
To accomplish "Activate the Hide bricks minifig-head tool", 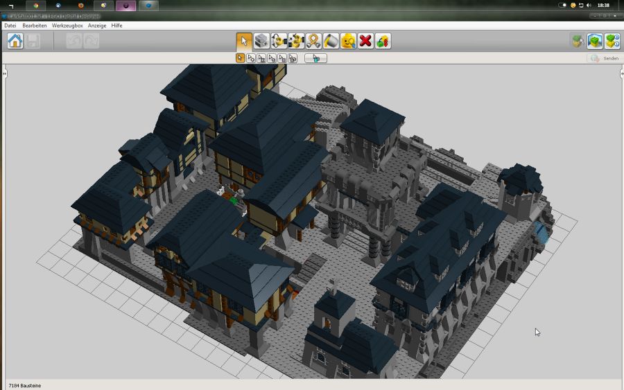I will pos(348,41).
